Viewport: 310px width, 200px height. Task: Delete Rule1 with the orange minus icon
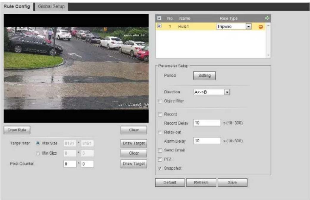261,27
